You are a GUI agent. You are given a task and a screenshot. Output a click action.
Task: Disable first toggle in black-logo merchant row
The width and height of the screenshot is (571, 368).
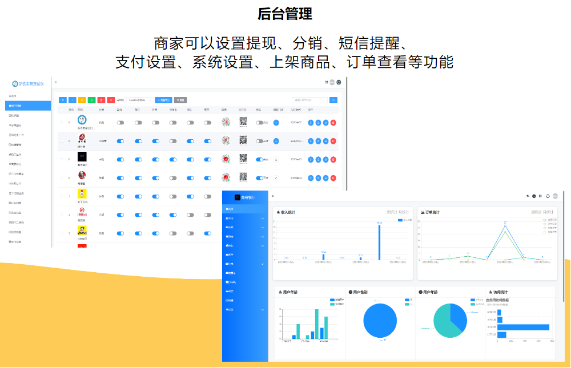click(x=120, y=159)
